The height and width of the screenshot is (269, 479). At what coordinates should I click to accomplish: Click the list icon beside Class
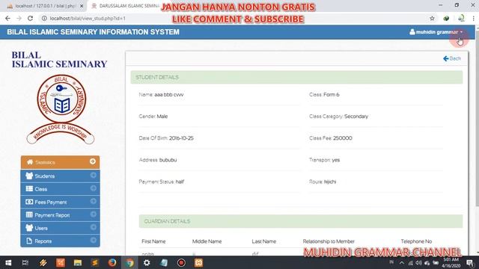(29, 189)
